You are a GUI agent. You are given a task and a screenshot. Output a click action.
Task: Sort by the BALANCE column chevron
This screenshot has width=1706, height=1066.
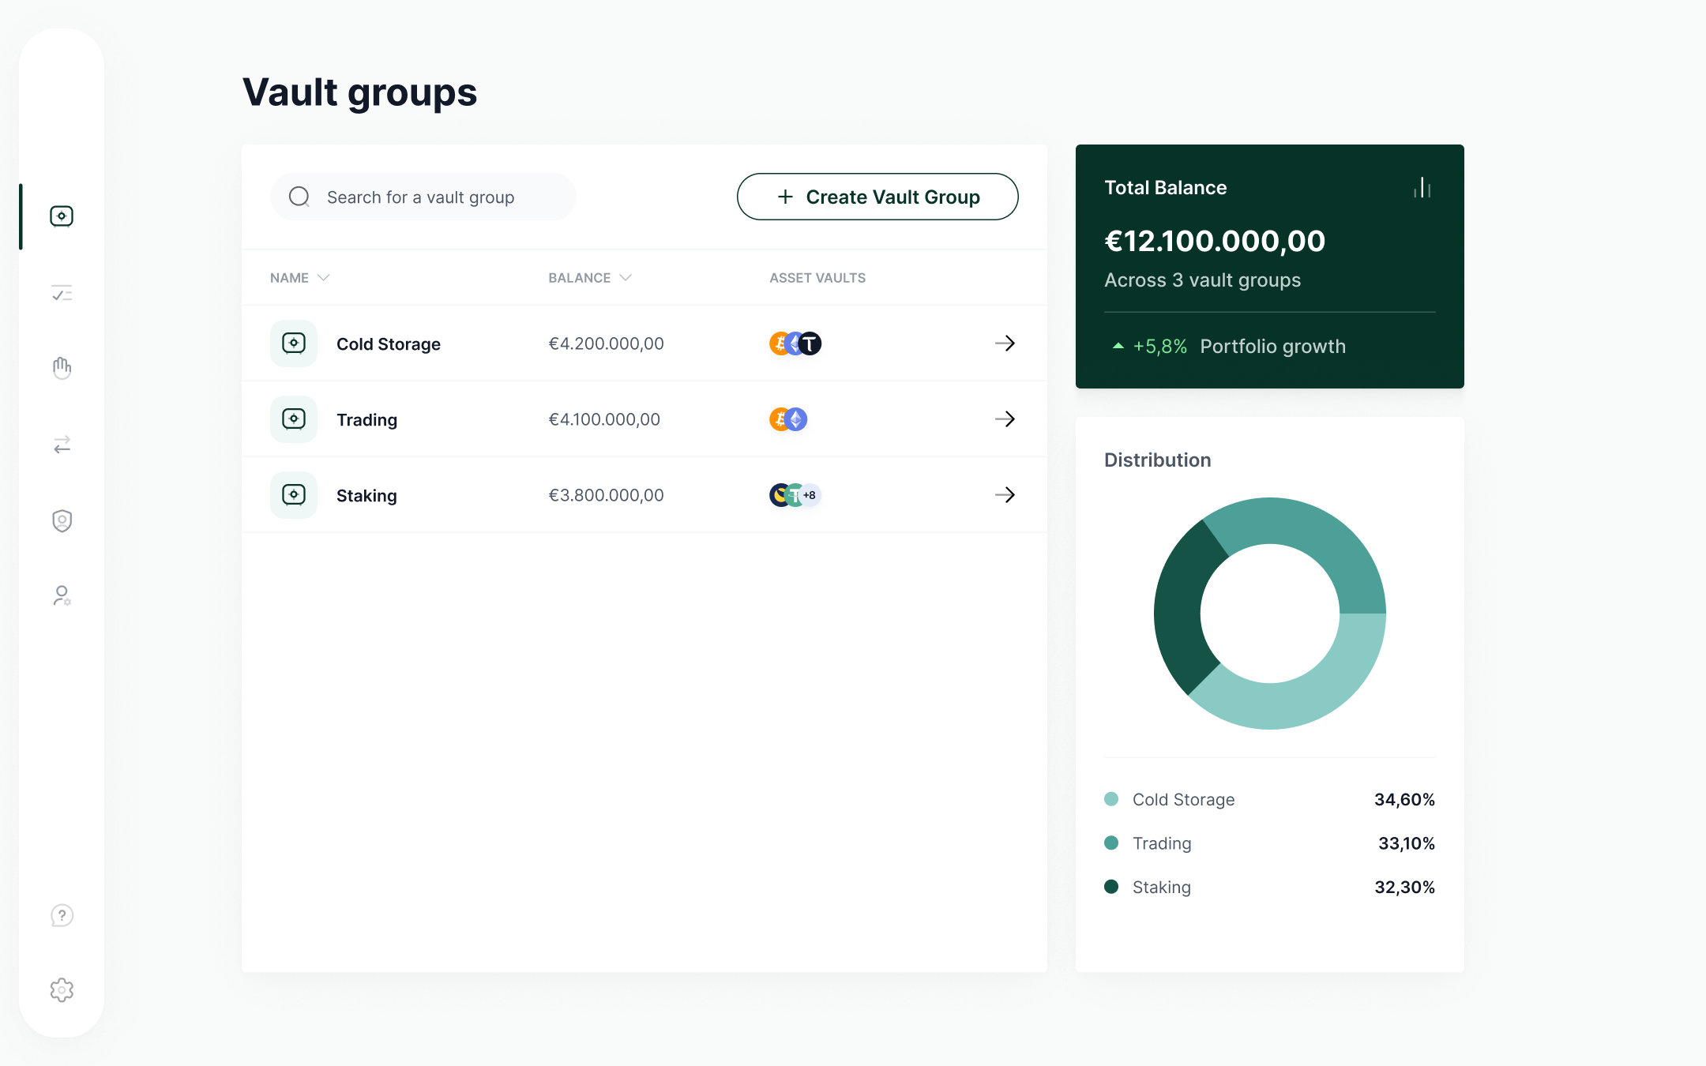[x=626, y=278]
